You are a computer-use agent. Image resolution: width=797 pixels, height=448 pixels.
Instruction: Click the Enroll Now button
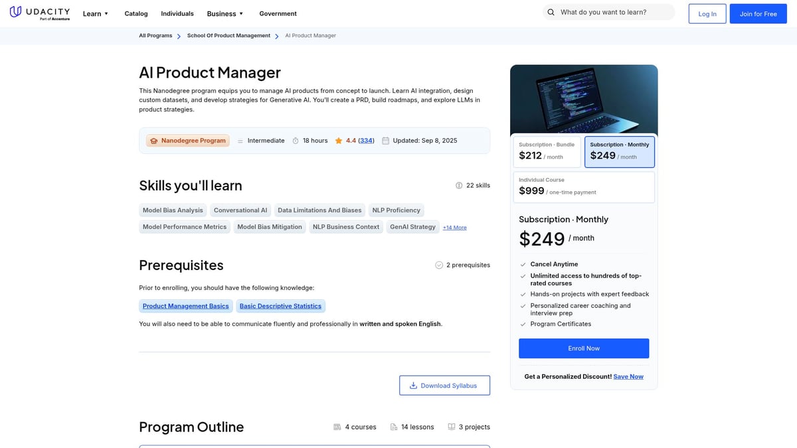point(584,348)
